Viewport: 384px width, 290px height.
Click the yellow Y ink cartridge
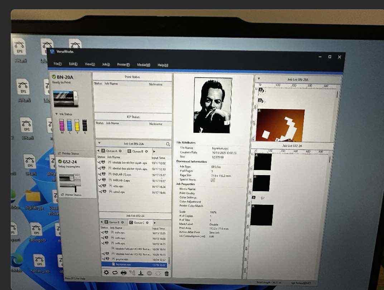[77, 125]
